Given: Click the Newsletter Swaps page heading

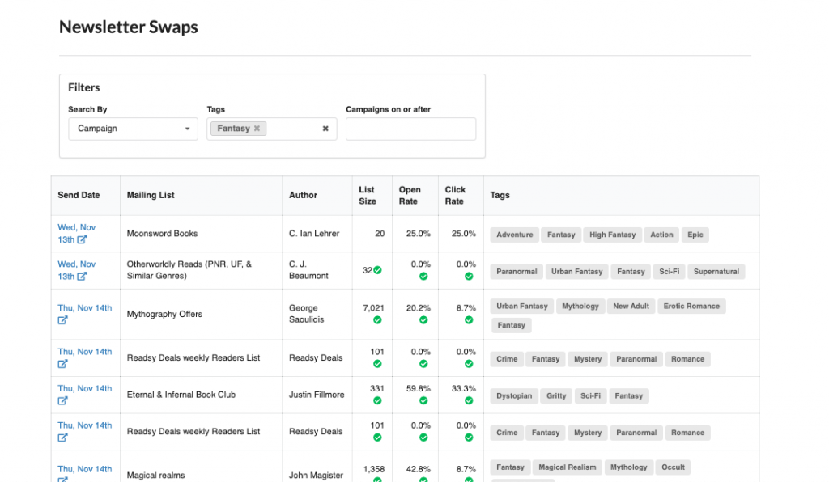Looking at the screenshot, I should (129, 27).
